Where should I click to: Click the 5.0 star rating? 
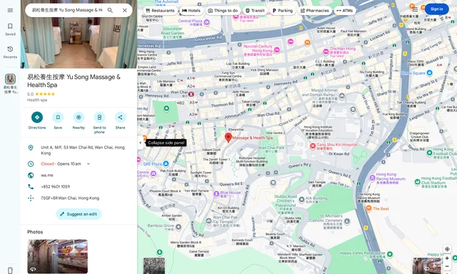pyautogui.click(x=41, y=94)
